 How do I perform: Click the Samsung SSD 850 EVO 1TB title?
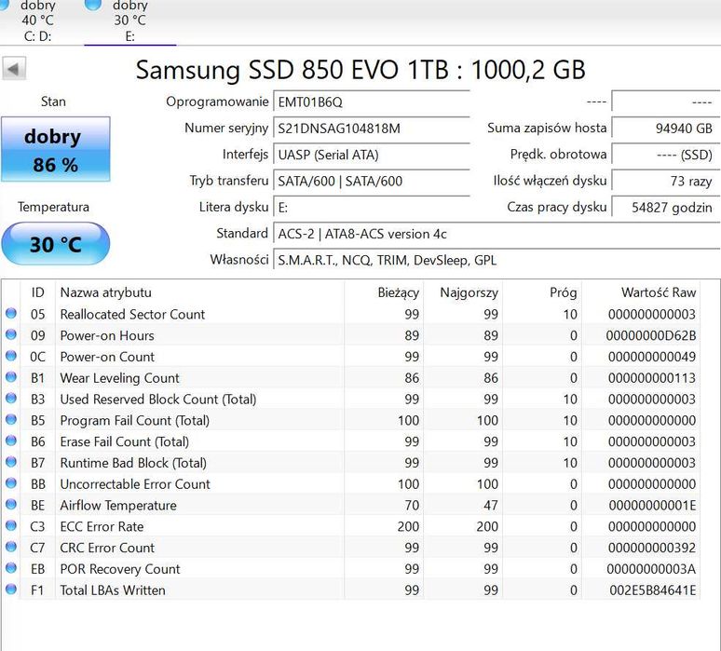coord(360,70)
